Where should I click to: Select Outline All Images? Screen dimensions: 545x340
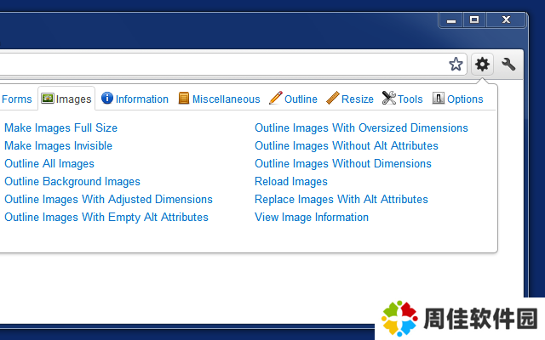pos(49,164)
